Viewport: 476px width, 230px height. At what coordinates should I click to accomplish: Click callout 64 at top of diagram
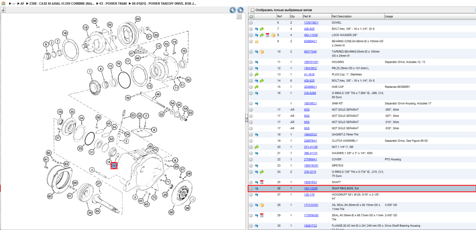point(138,19)
